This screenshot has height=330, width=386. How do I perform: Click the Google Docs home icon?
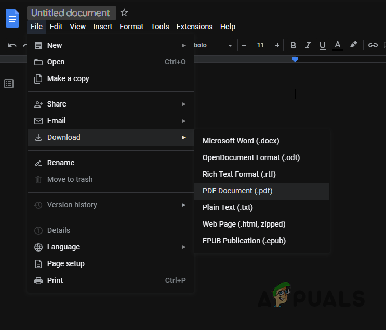(12, 18)
